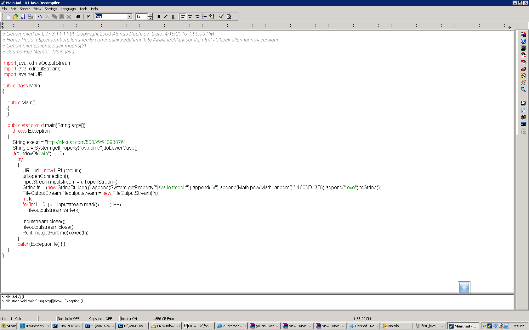Click the blue-squares-with-arrow icon in right sidebar
The height and width of the screenshot is (330, 529).
(x=523, y=55)
